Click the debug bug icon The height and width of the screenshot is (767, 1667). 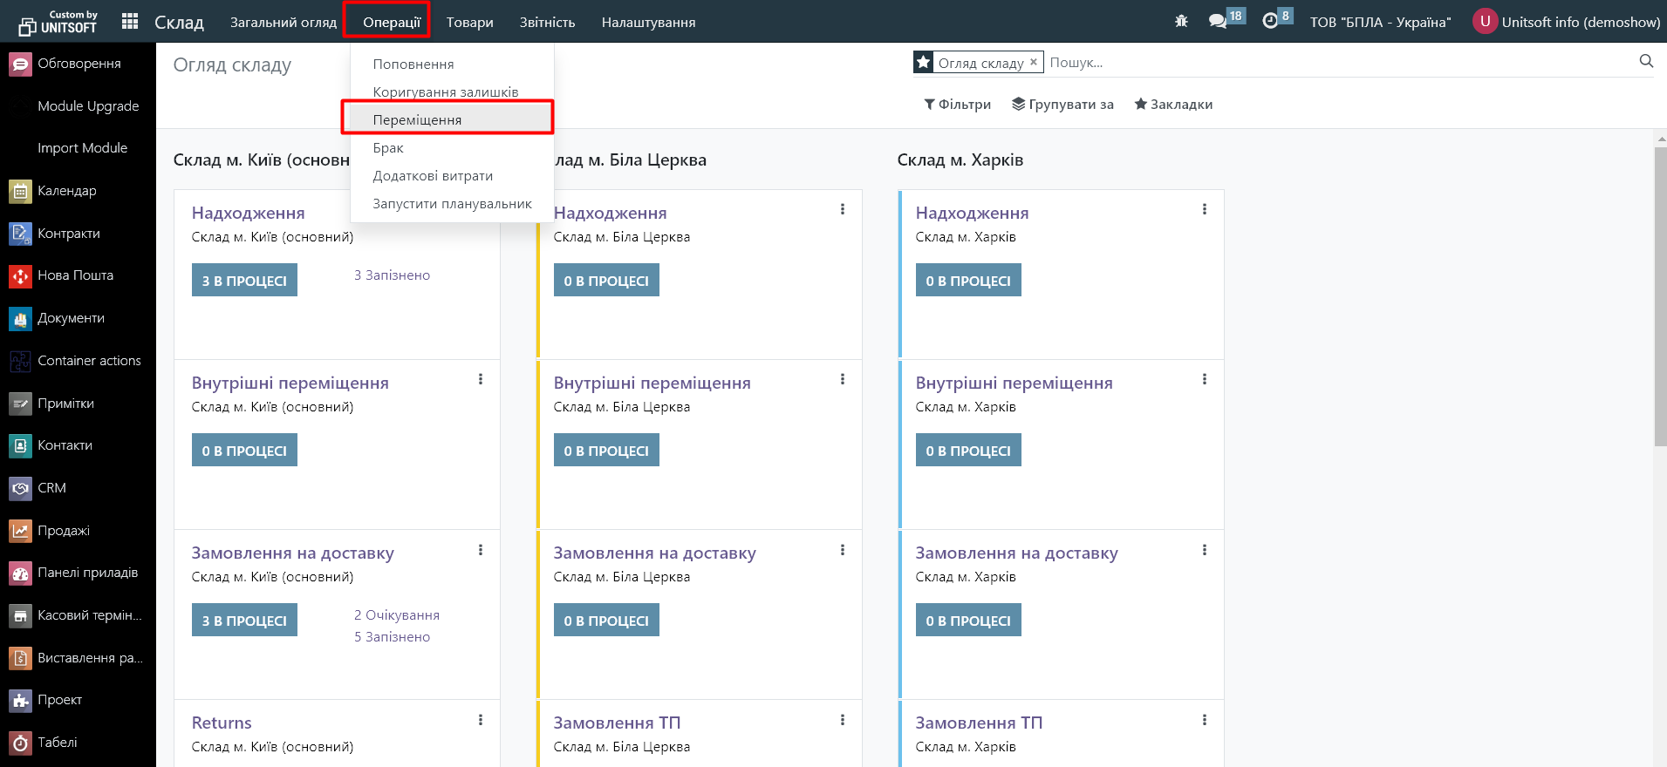[x=1181, y=22]
